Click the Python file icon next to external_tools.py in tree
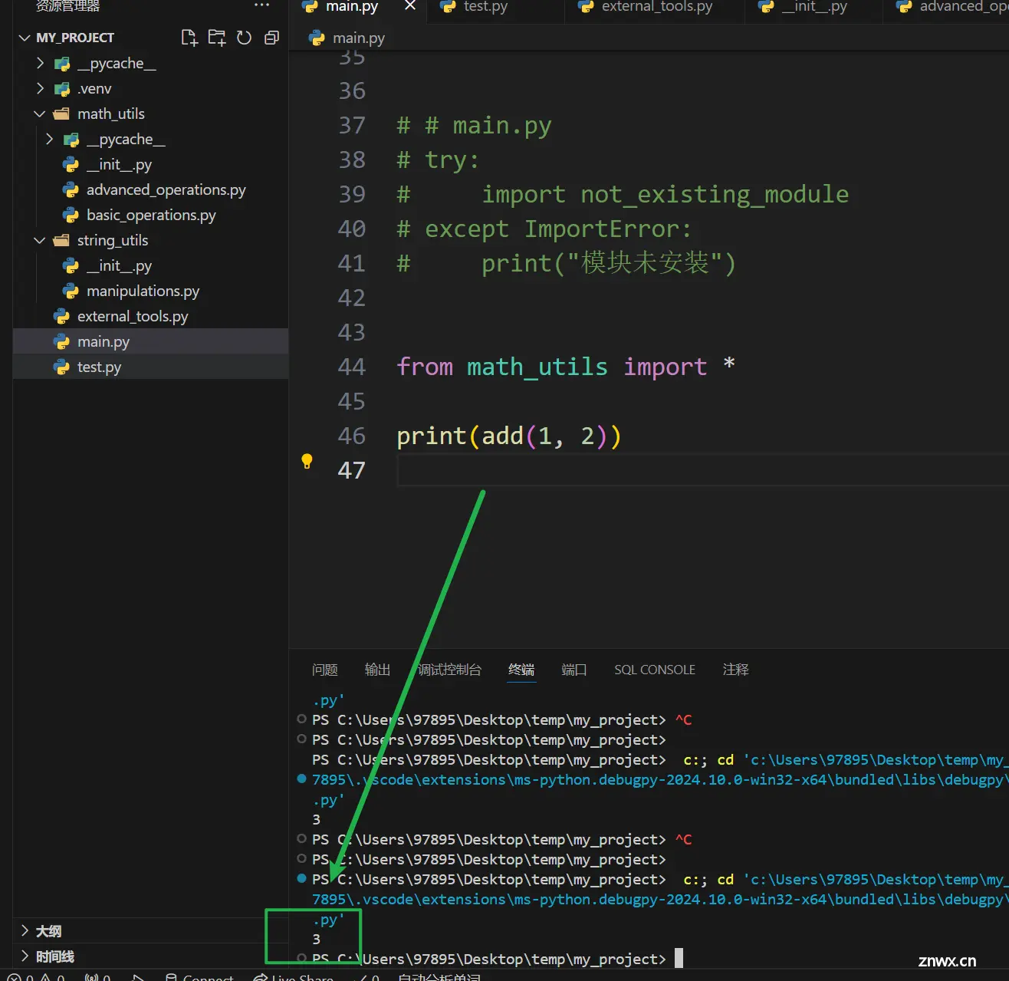Viewport: 1009px width, 981px height. click(x=61, y=316)
